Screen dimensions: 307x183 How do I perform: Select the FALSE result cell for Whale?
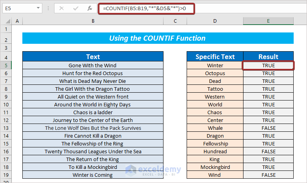268,128
